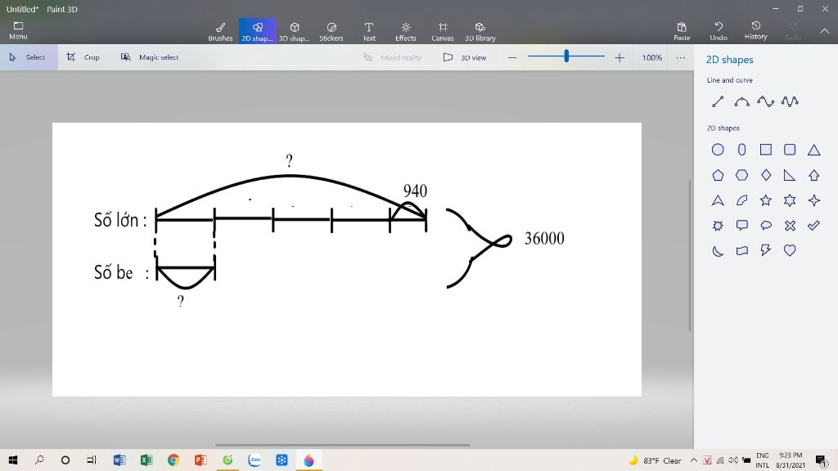This screenshot has height=471, width=838.
Task: Open the three-dots more options menu
Action: [x=680, y=57]
